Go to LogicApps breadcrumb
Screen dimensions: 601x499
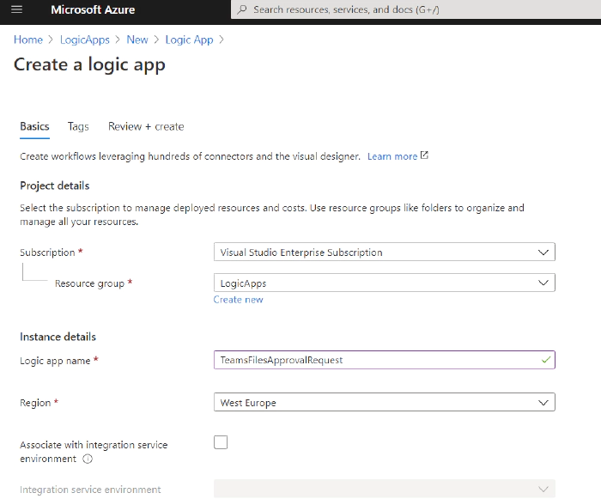pos(85,40)
